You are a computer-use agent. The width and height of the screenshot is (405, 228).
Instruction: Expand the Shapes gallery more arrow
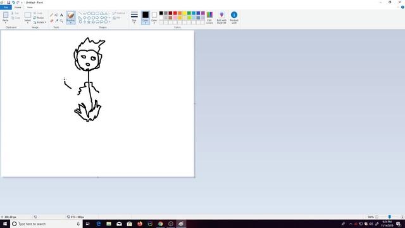click(x=109, y=22)
